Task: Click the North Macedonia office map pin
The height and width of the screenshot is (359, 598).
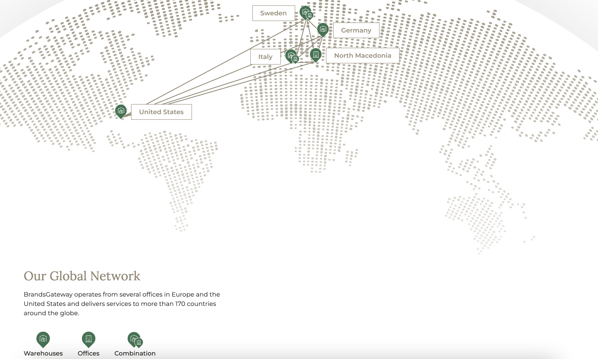Action: 316,55
